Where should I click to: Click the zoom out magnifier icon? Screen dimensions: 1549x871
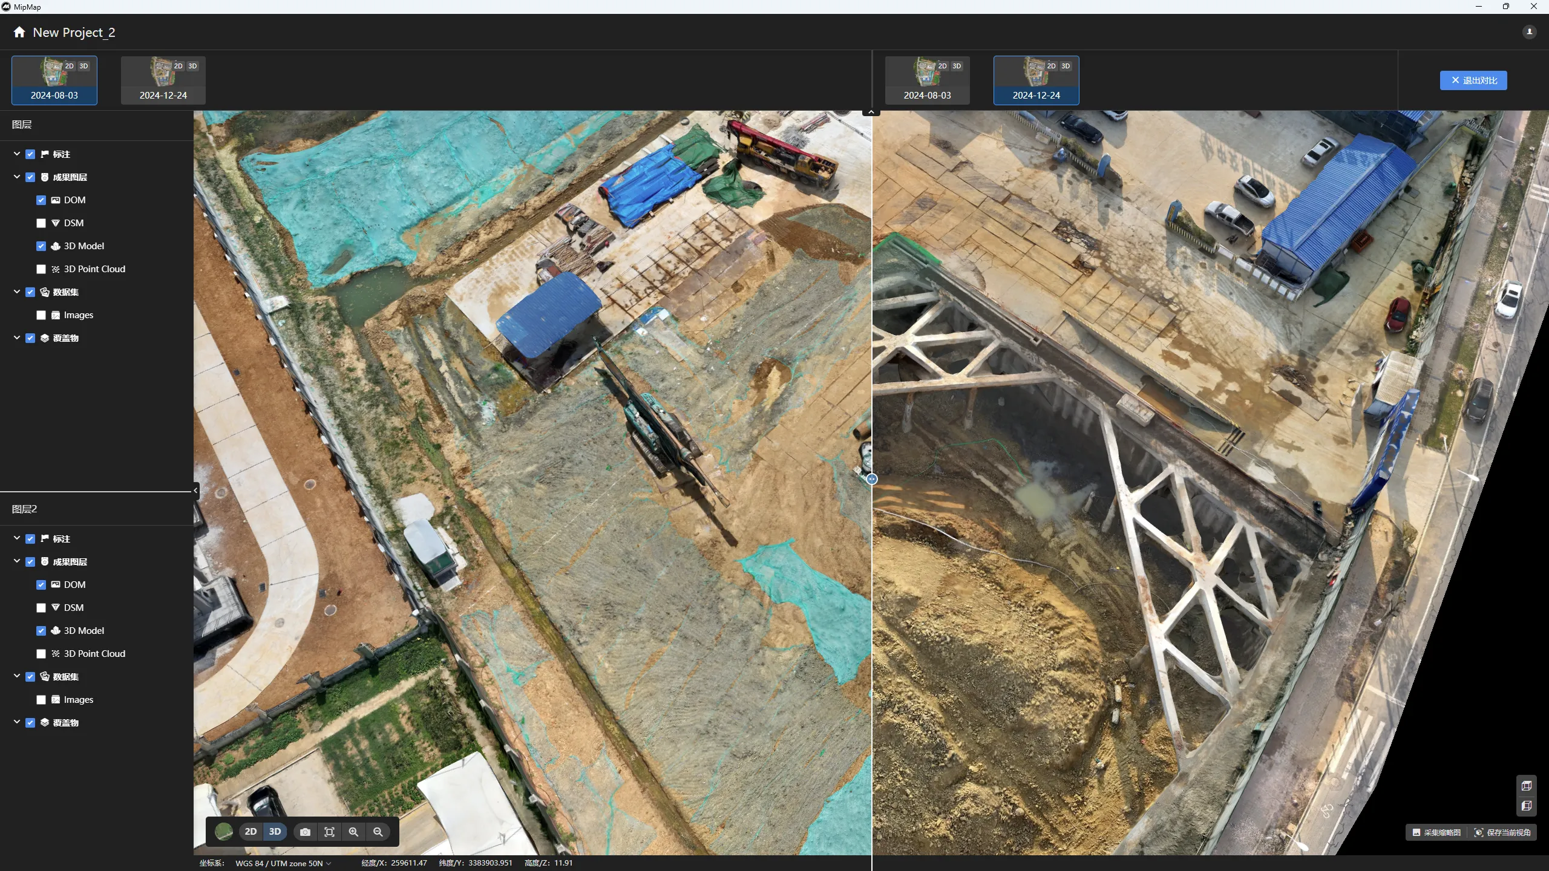pyautogui.click(x=378, y=832)
